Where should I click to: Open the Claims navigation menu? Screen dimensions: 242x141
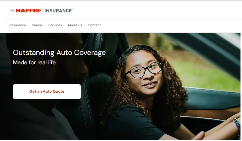coord(37,25)
